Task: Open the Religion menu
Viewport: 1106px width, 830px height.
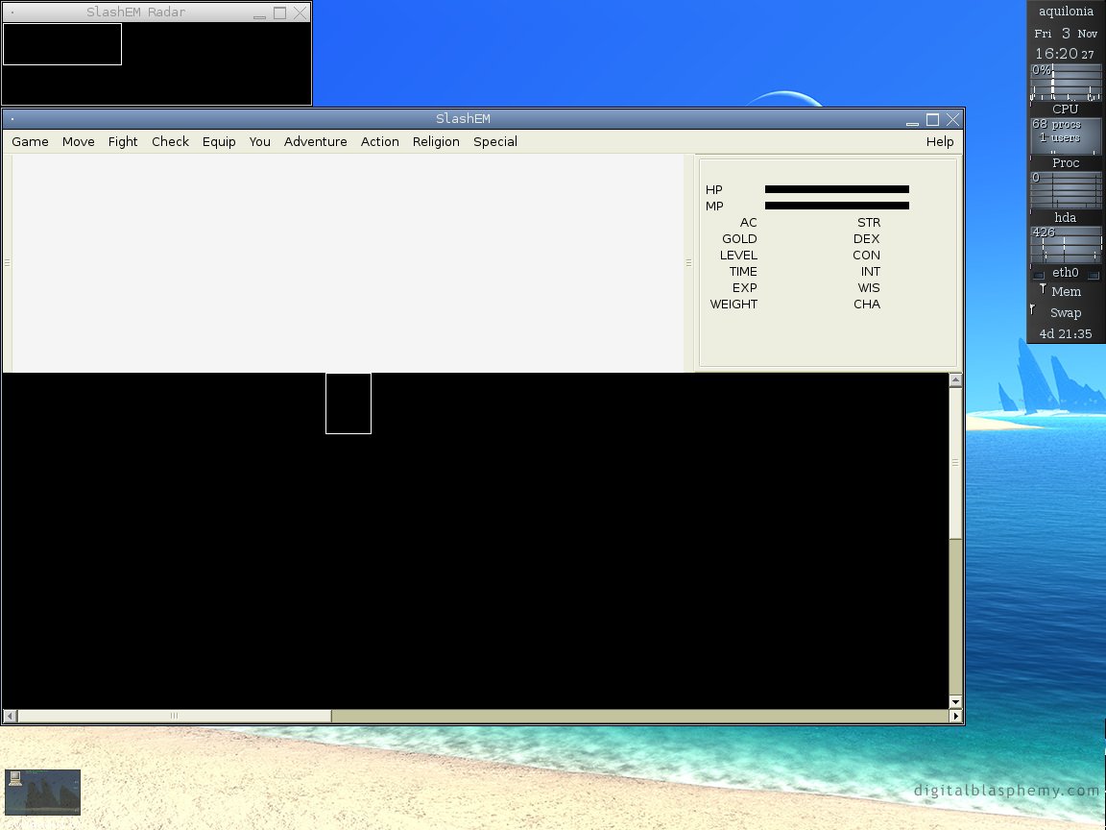Action: (436, 141)
